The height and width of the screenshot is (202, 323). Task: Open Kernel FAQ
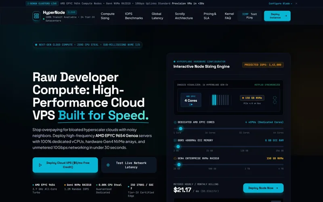click(x=229, y=16)
